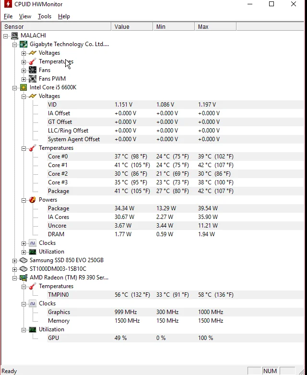Click the Sensor column header

(x=57, y=26)
